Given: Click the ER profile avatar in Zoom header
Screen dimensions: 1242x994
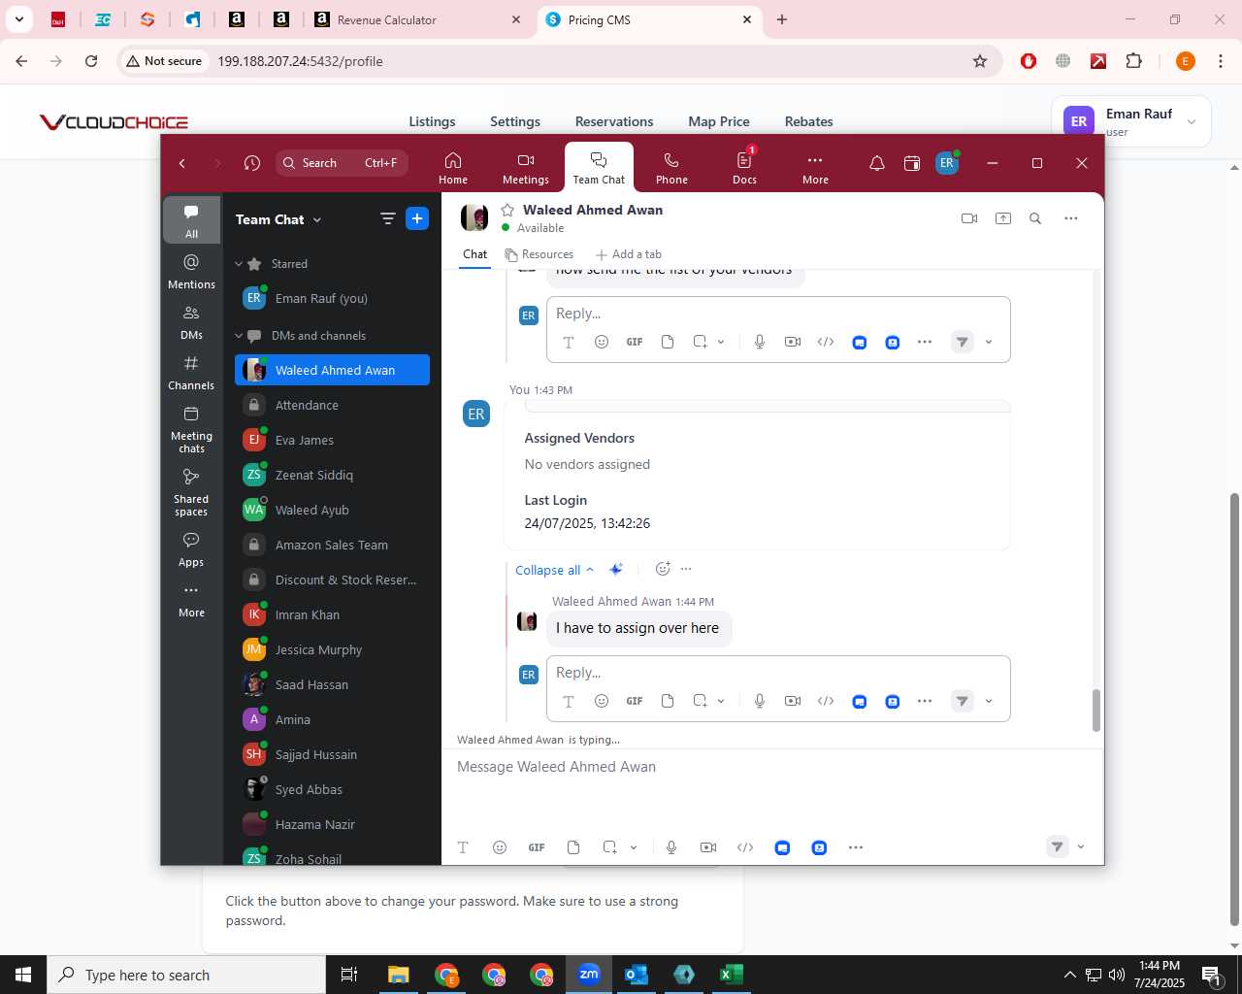Looking at the screenshot, I should tap(947, 163).
